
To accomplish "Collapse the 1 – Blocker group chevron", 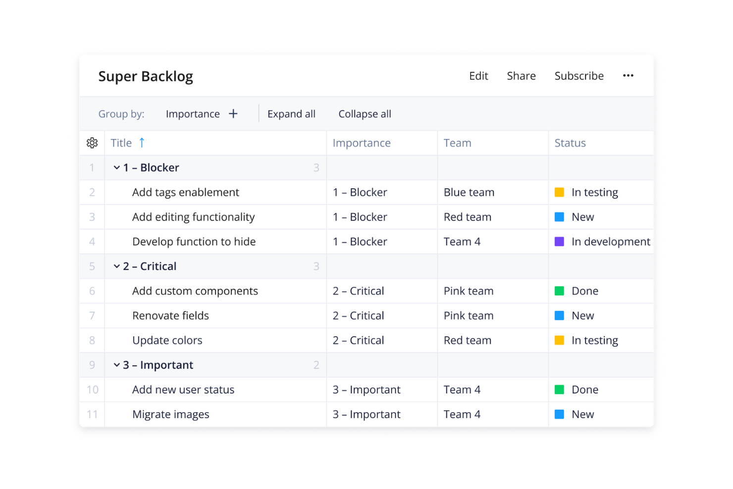I will click(x=117, y=167).
